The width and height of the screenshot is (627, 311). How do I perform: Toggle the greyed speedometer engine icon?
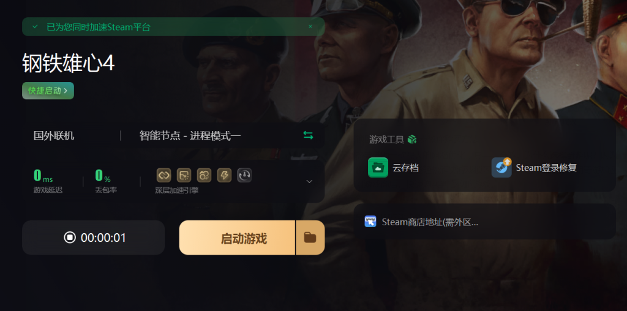click(244, 175)
